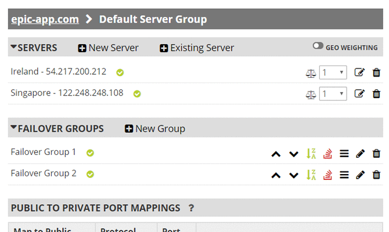Open the weight dropdown for Singapore server

pos(333,93)
